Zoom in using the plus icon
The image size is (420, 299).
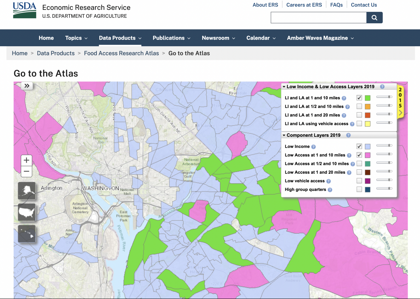(x=26, y=160)
